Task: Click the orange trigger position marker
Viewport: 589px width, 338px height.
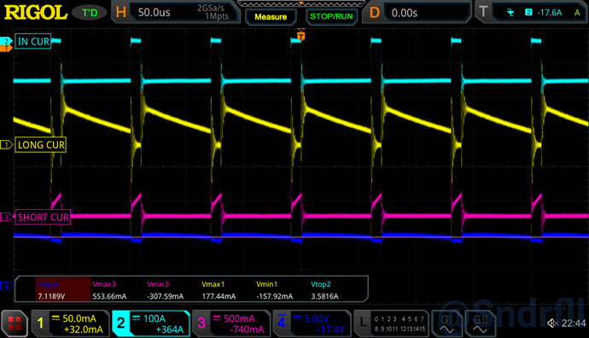Action: [x=300, y=35]
